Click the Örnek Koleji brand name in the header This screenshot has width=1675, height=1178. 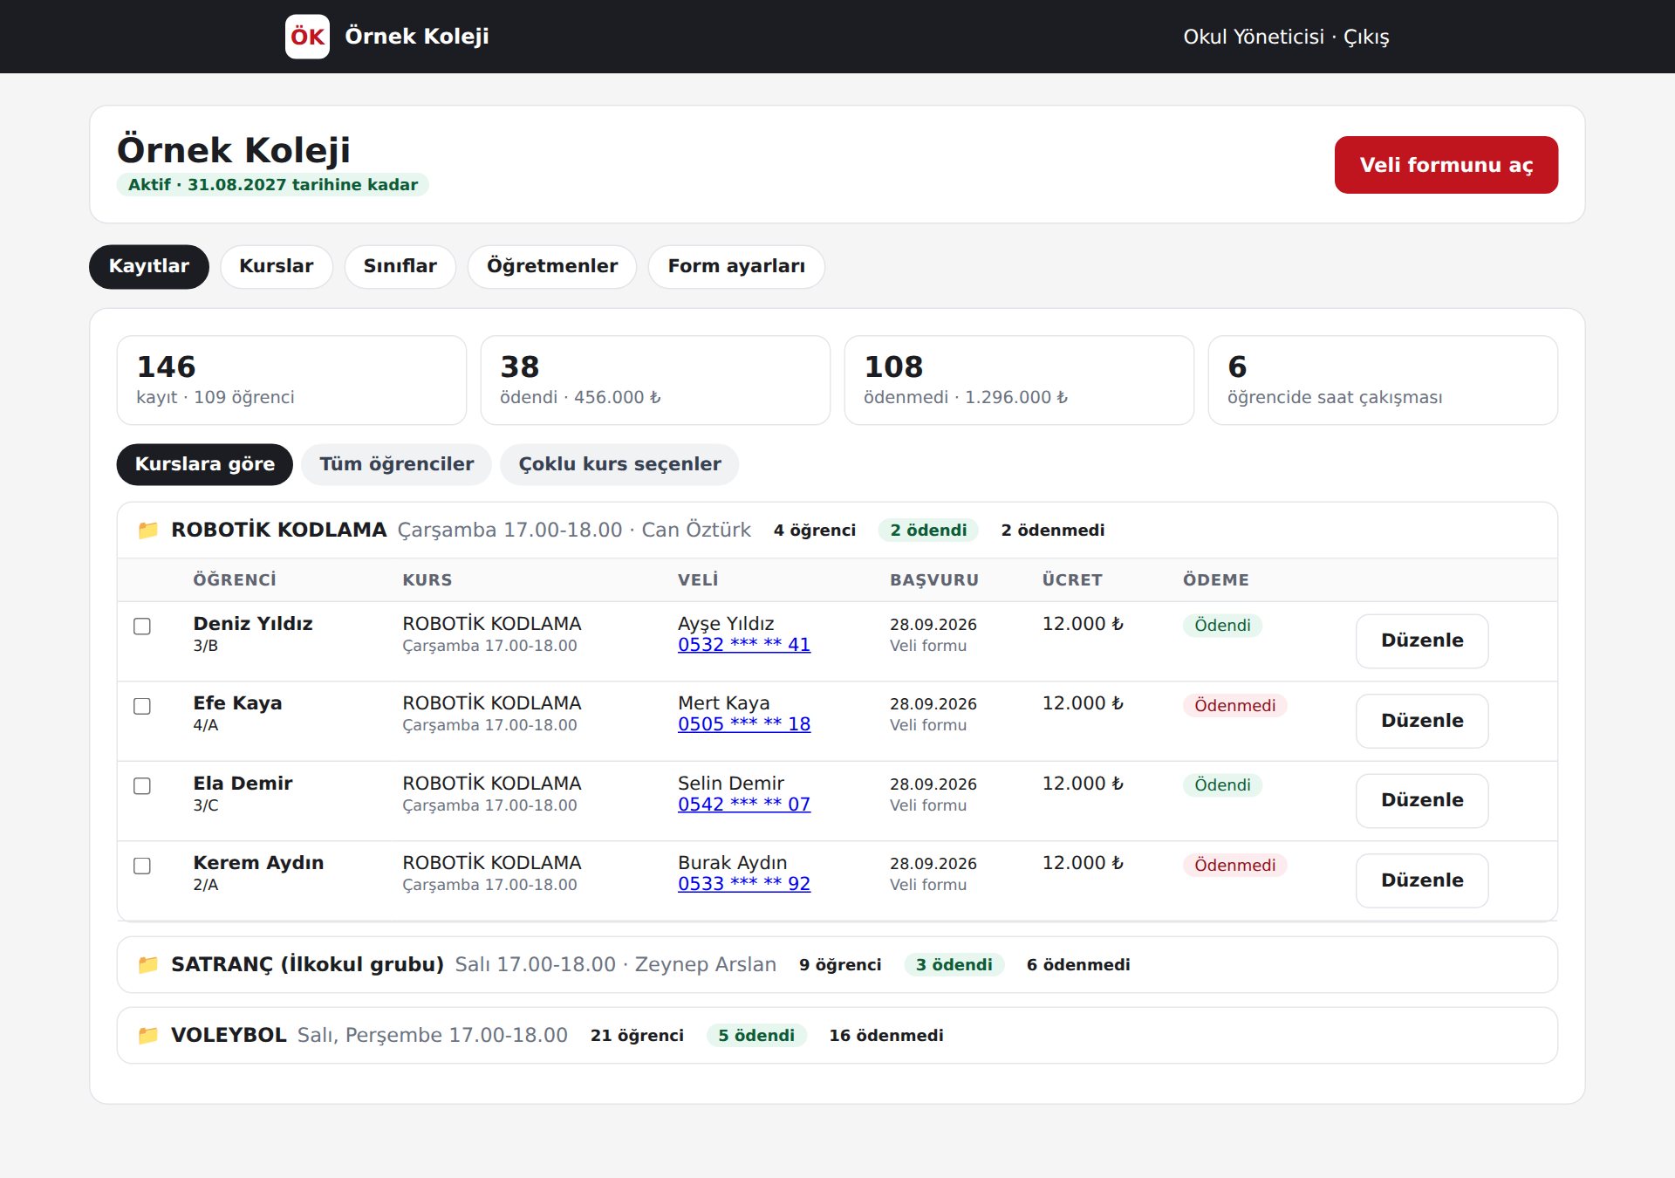point(417,37)
